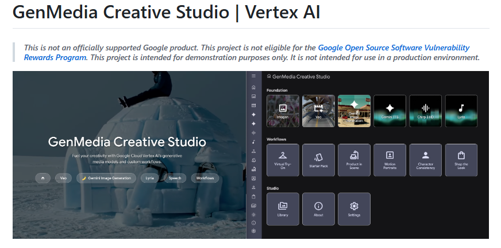Select the Gemini Image Generation pill
501x248 pixels.
coord(106,178)
